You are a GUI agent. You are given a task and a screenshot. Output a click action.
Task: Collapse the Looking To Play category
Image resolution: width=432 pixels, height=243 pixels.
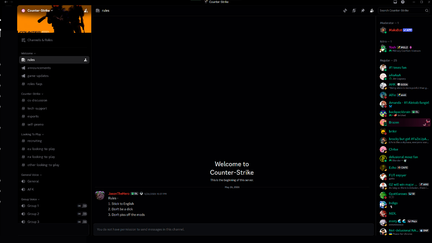click(x=32, y=134)
